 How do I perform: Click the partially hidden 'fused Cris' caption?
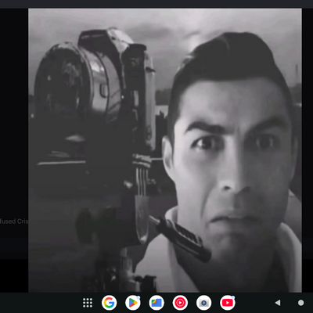click(14, 221)
